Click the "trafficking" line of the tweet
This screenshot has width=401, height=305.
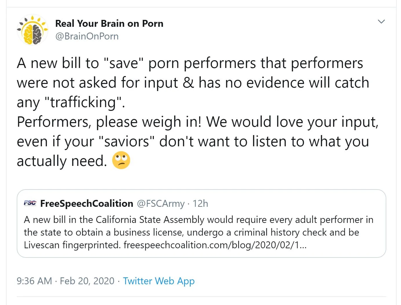coord(71,102)
